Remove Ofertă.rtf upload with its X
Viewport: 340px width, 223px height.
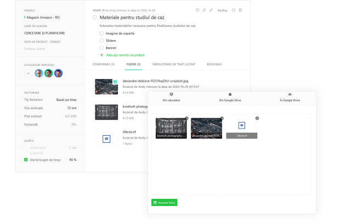(x=257, y=118)
